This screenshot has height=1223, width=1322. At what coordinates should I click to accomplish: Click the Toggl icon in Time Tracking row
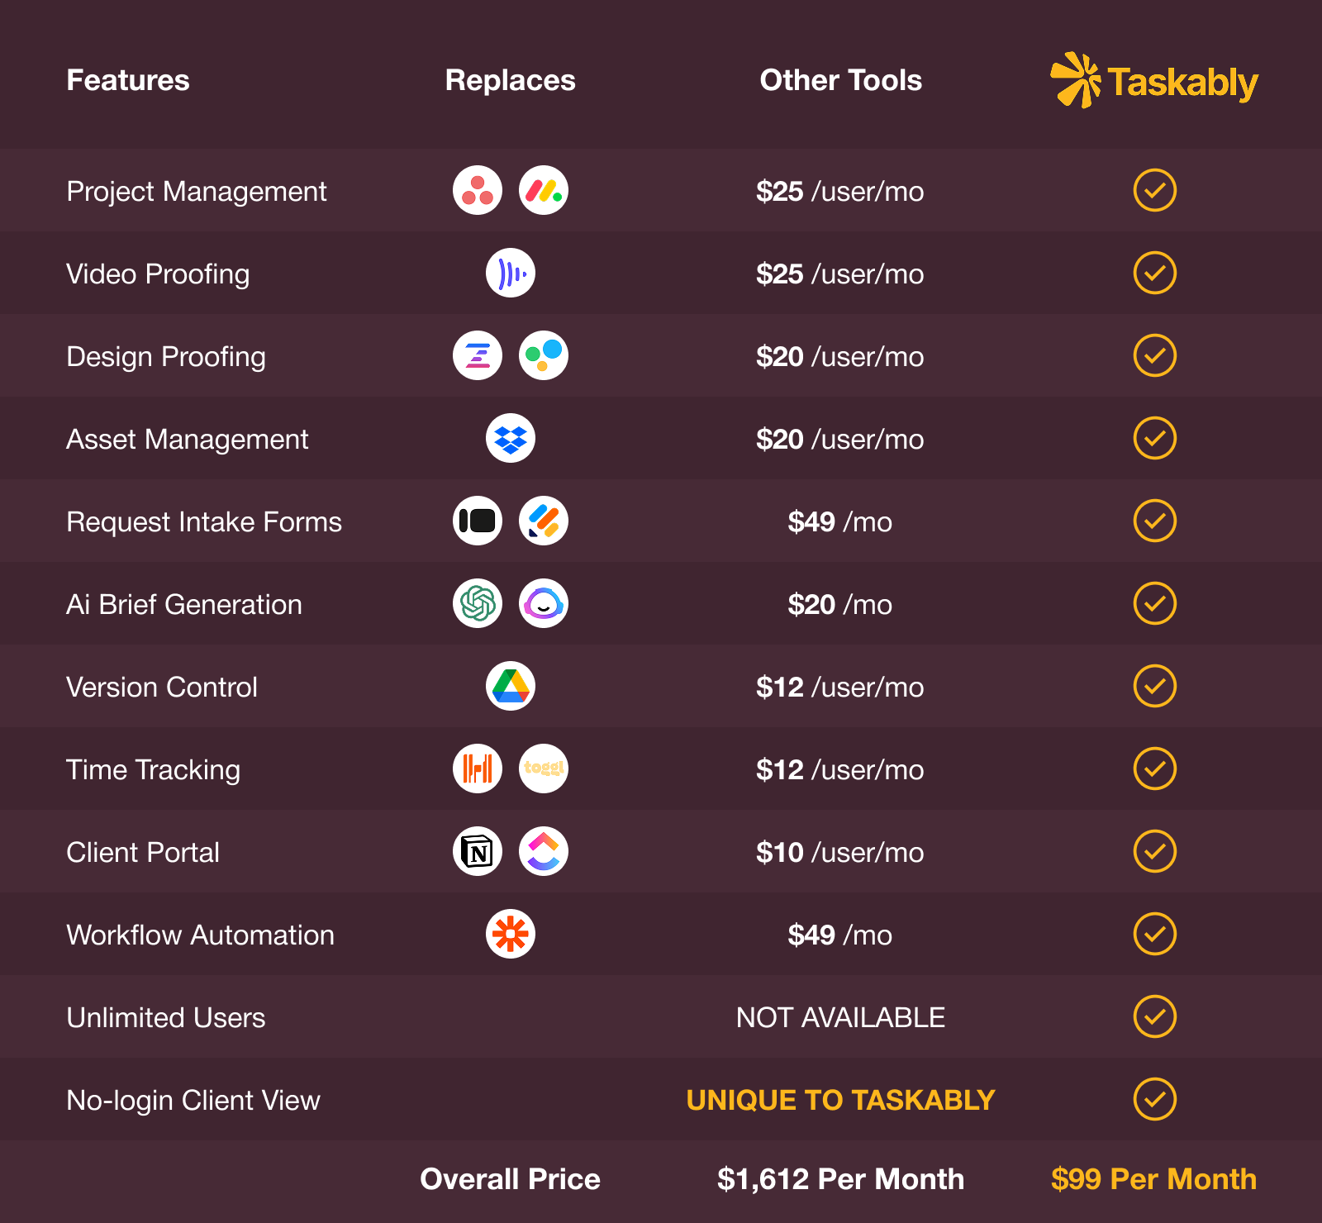544,769
